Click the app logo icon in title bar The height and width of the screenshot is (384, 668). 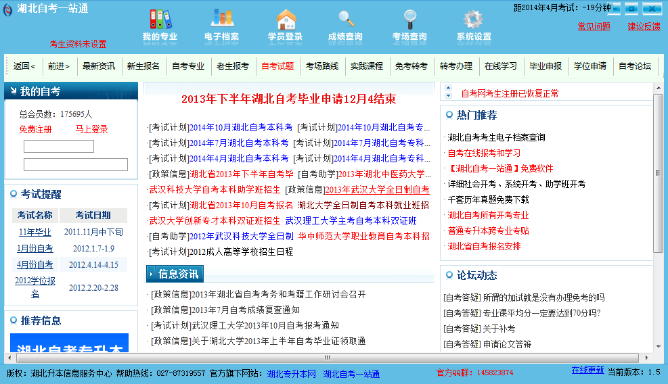click(x=7, y=9)
